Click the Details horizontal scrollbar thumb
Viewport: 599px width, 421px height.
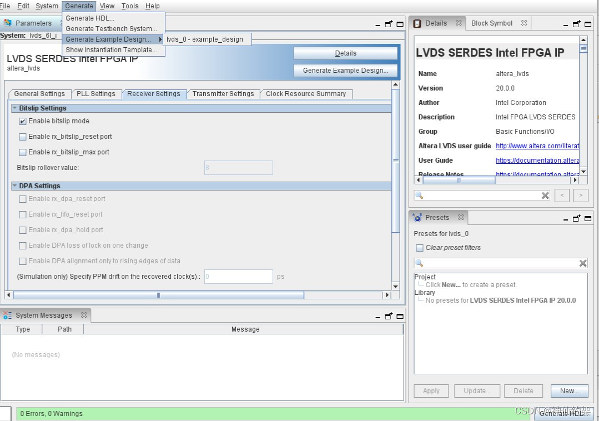click(x=459, y=181)
